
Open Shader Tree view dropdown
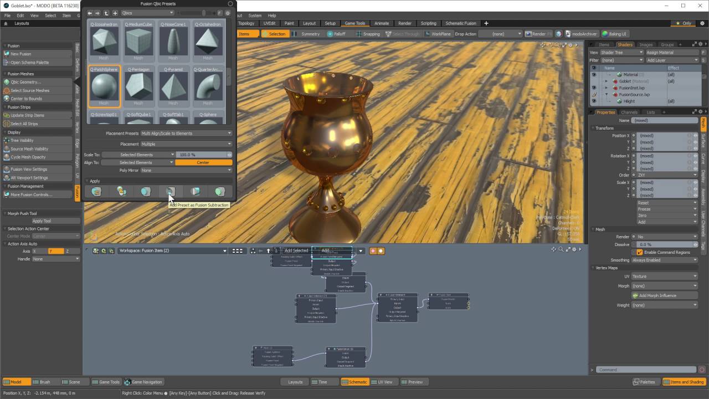pos(621,52)
